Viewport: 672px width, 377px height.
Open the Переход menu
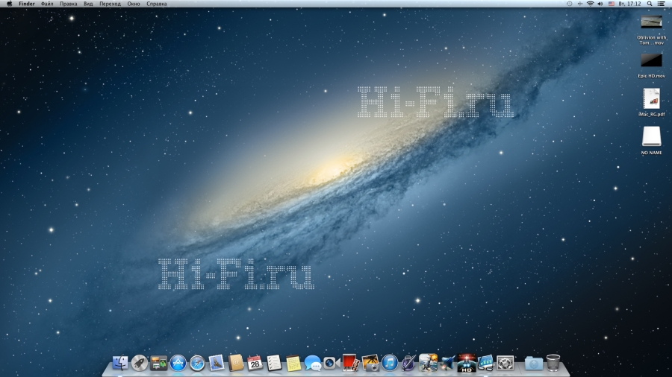[x=110, y=4]
